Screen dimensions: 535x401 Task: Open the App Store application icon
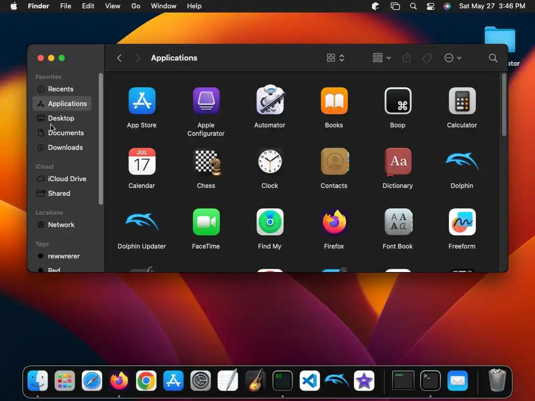click(142, 101)
